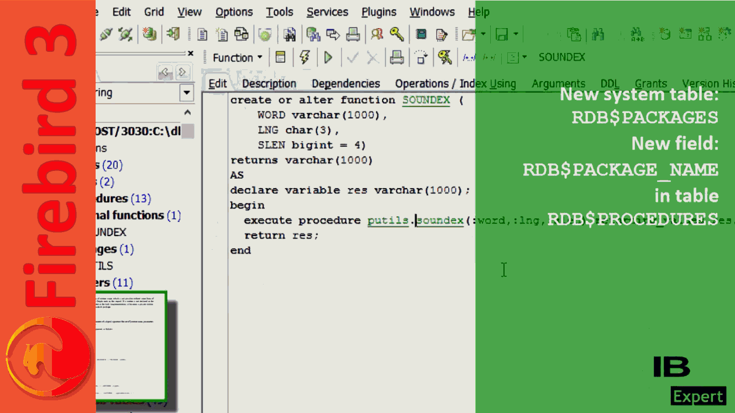Viewport: 735px width, 413px height.
Task: Click the green play run function icon
Action: (x=328, y=57)
